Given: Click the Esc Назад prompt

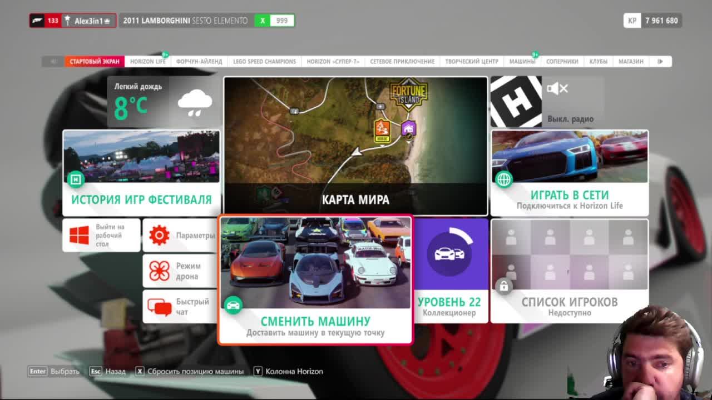Looking at the screenshot, I should (107, 371).
